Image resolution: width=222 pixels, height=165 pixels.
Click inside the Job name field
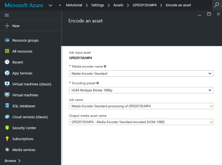[141, 106]
